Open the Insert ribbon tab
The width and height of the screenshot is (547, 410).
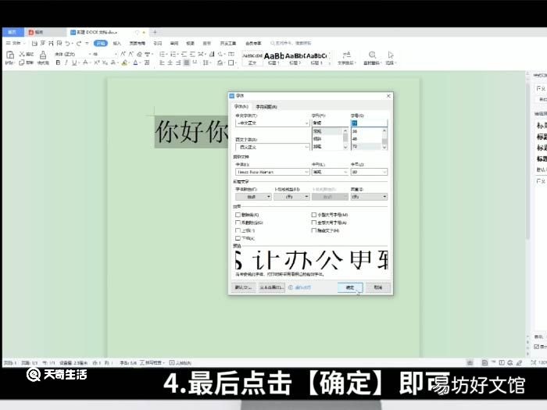[117, 43]
